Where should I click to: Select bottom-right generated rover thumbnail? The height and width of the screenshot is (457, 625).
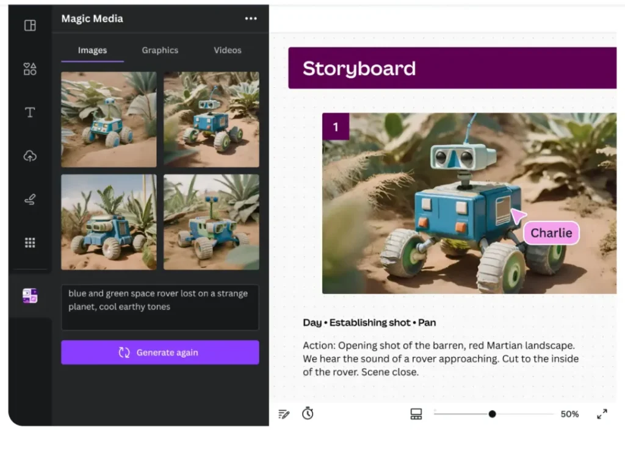[x=211, y=222]
